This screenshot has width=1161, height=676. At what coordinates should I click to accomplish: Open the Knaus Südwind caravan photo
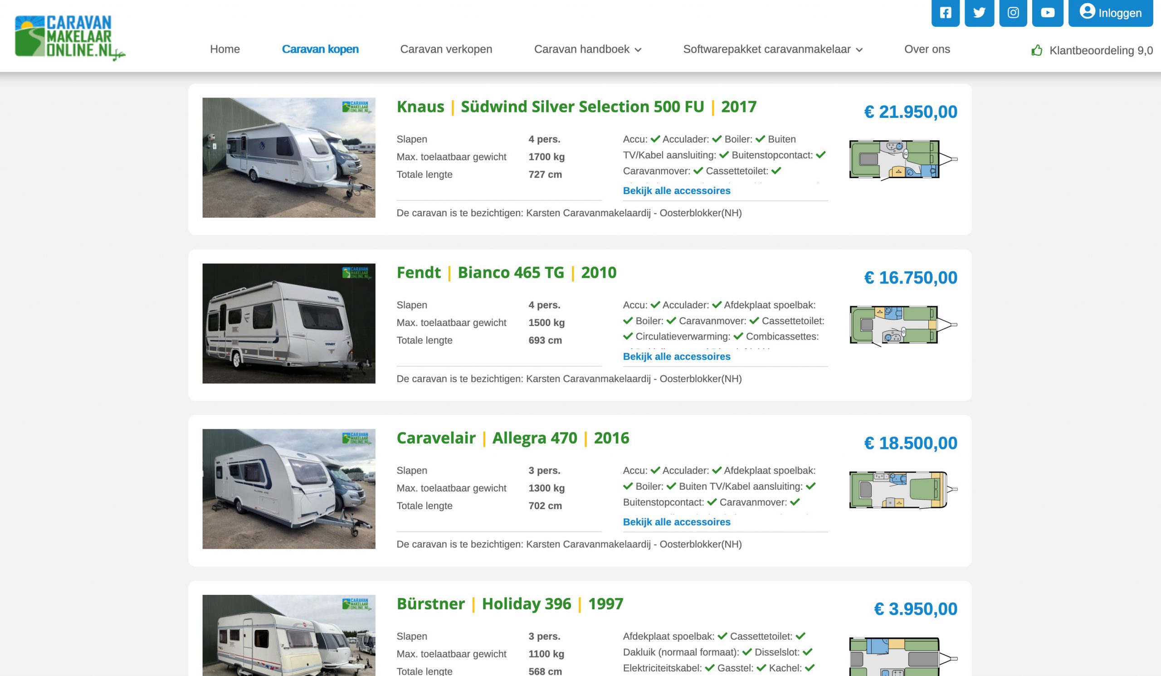[x=289, y=157]
